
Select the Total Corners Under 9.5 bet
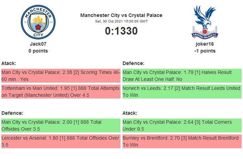tap(182, 125)
